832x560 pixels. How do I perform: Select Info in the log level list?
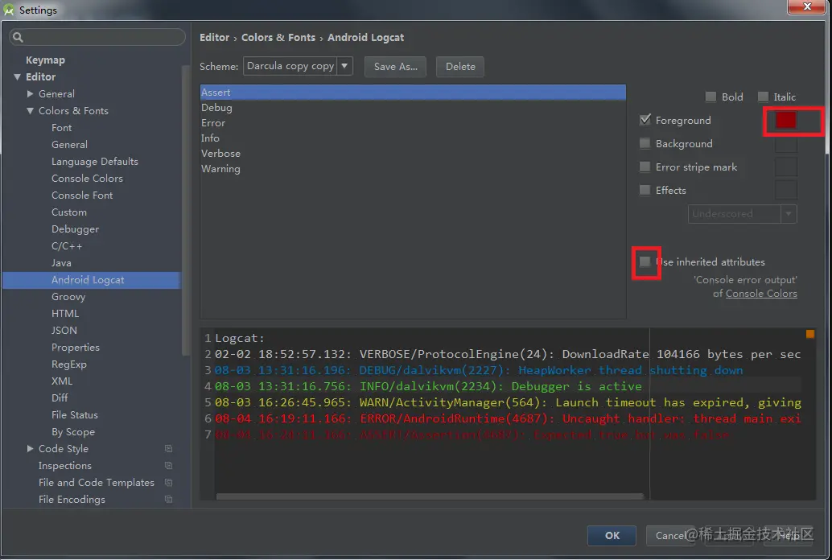(x=413, y=138)
